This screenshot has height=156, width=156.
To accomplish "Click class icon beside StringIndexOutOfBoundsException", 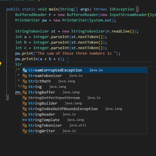I will [x=25, y=109].
